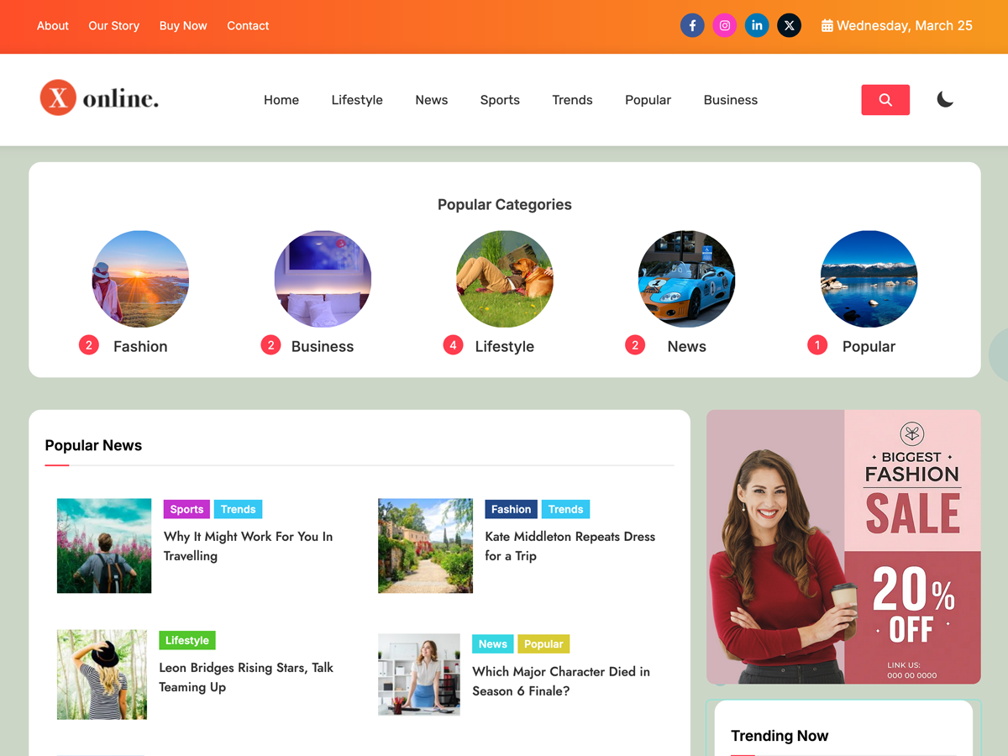Open Business in main menu

(731, 100)
